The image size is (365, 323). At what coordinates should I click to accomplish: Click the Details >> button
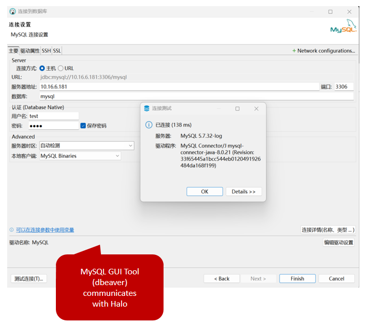(244, 192)
